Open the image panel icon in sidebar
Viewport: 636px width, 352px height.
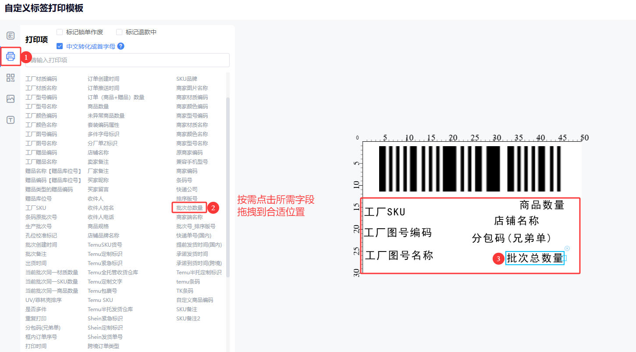click(x=11, y=99)
